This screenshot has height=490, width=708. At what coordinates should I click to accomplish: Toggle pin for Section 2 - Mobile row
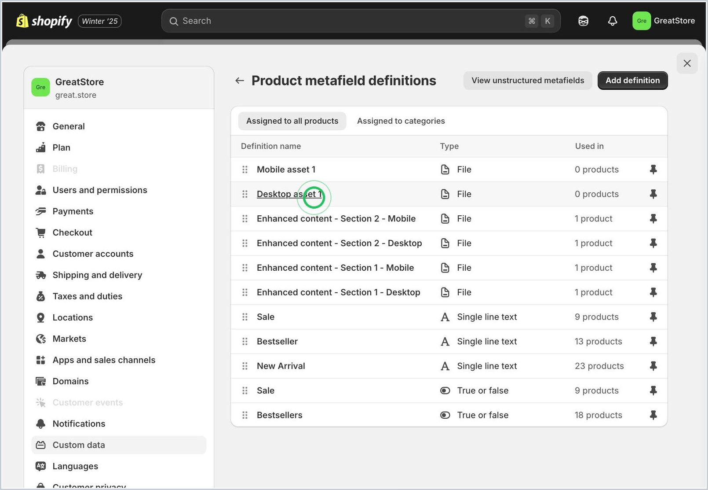tap(653, 219)
